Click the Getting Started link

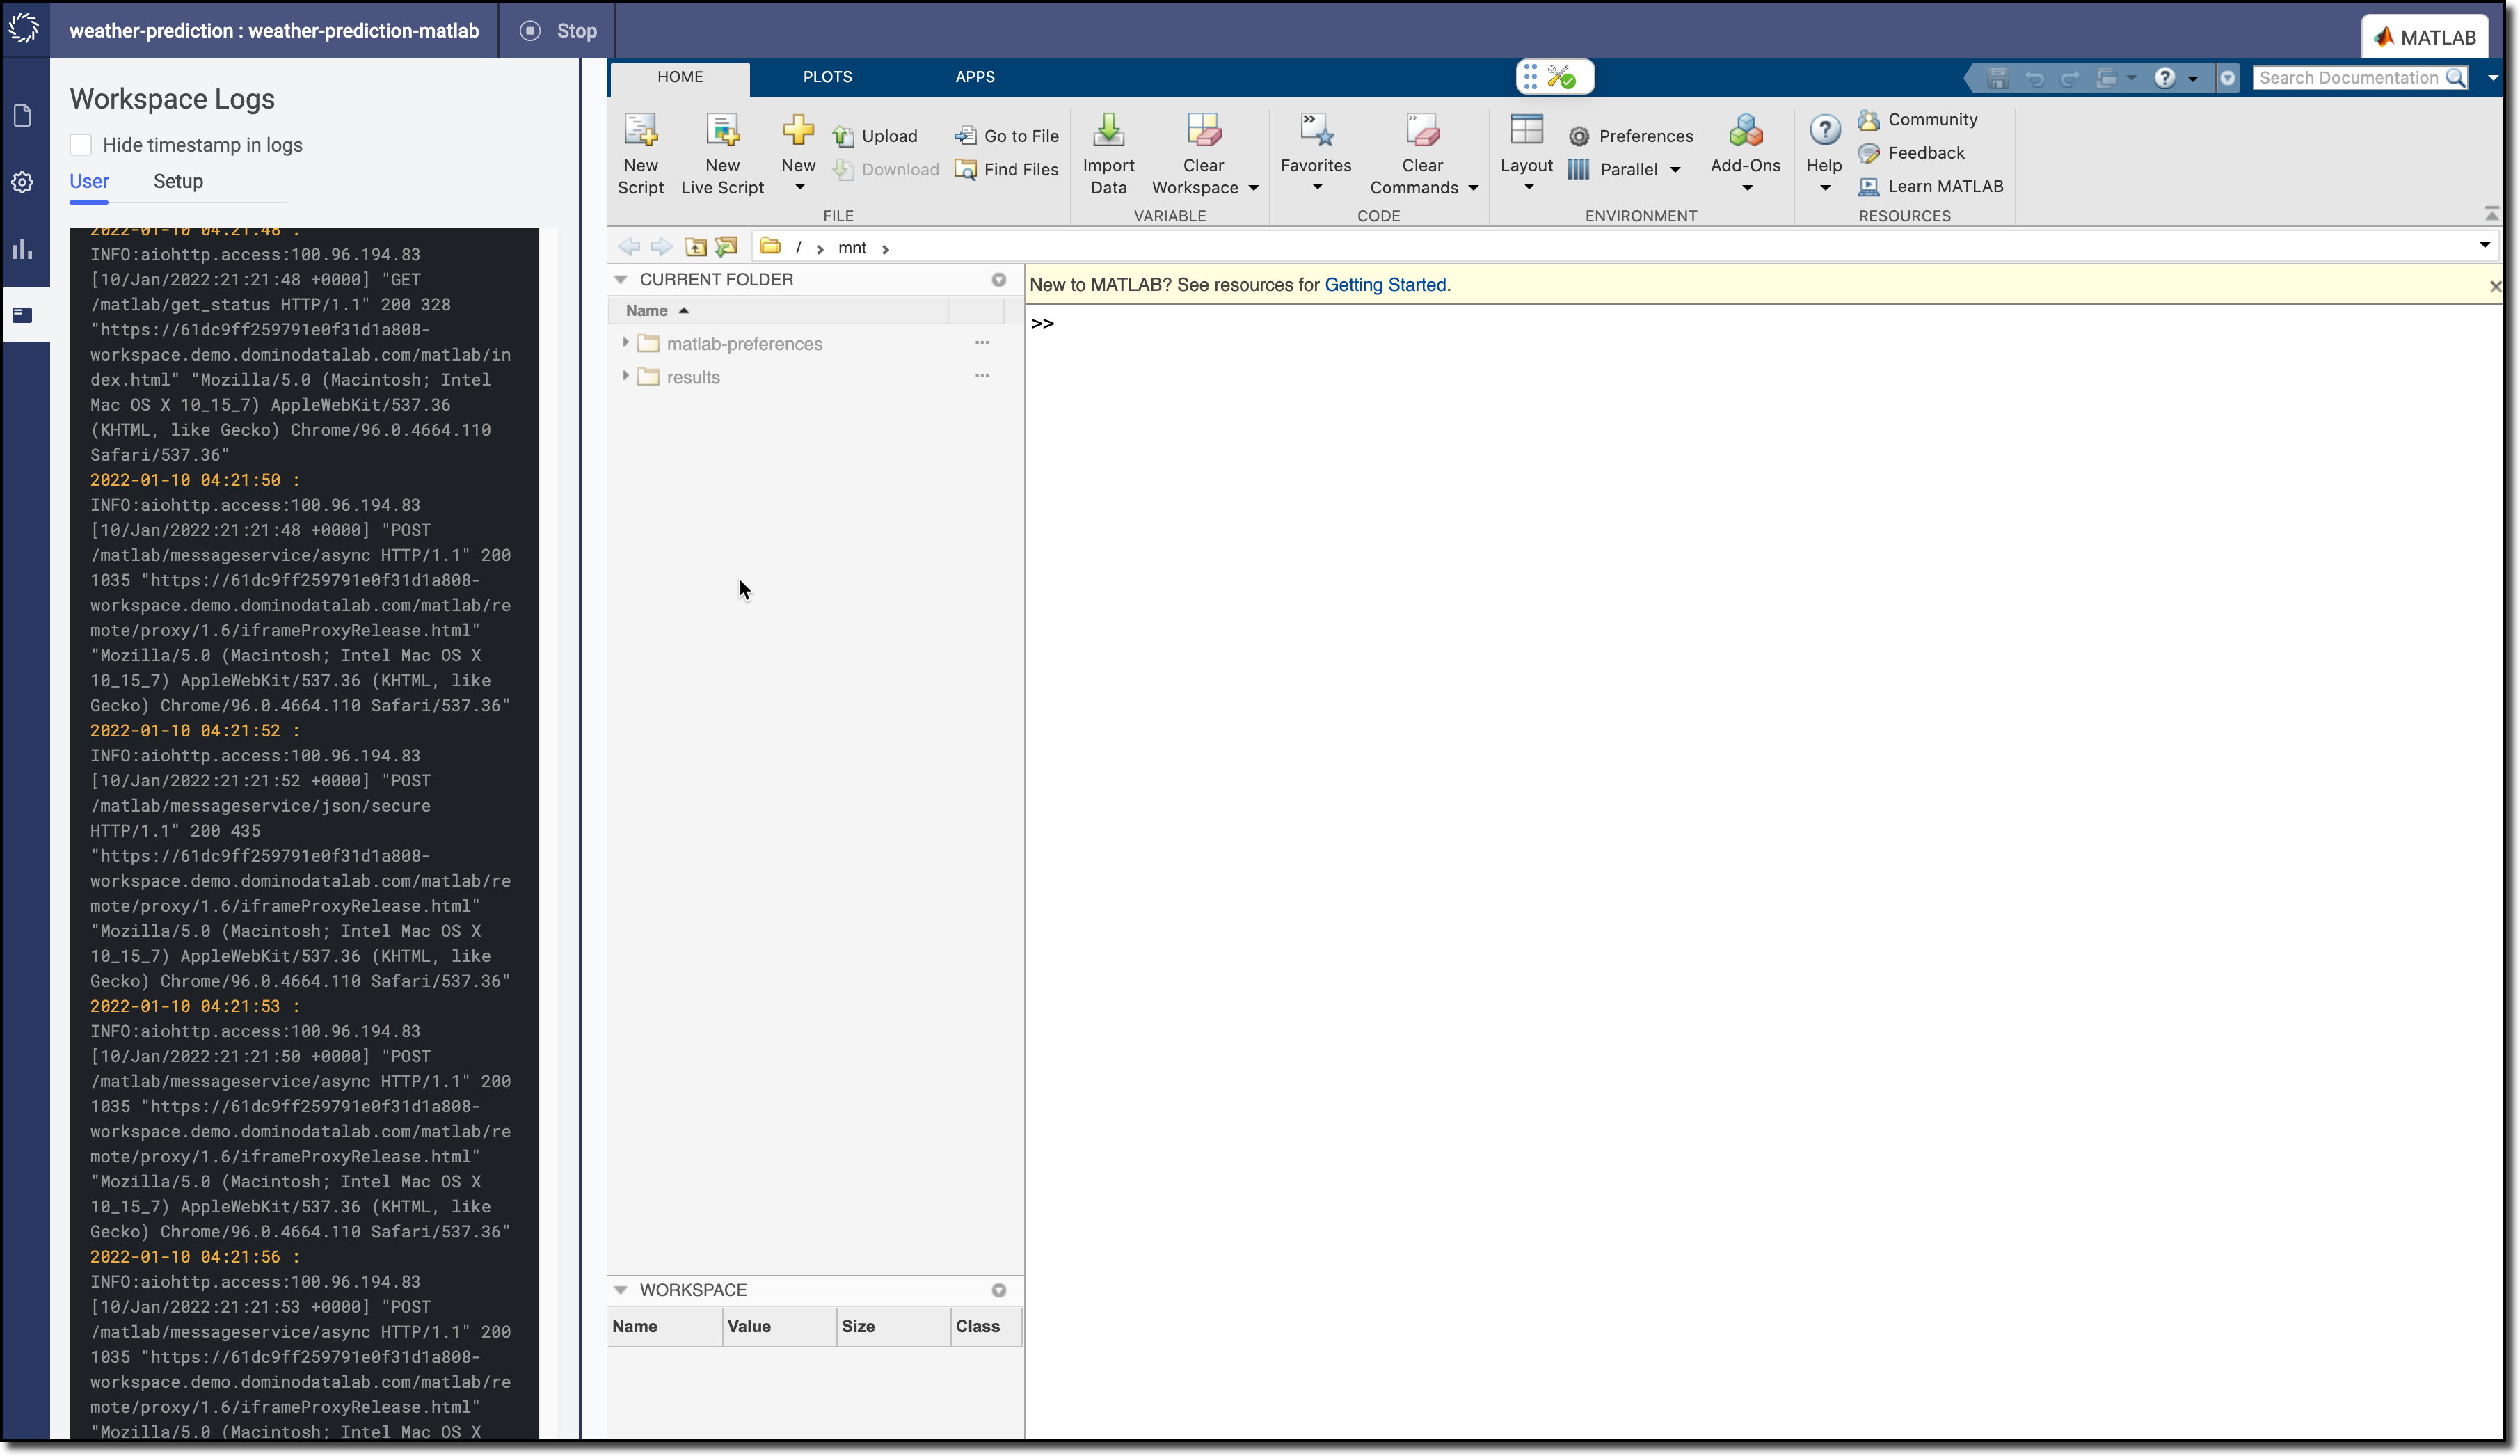(x=1385, y=284)
